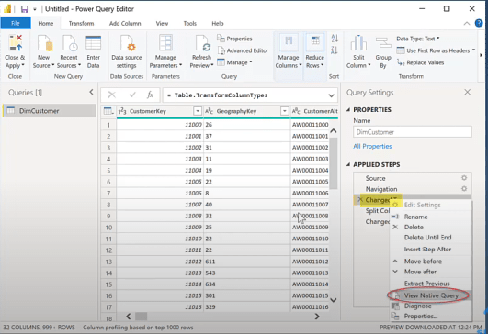Choose Delete in the context menu

tap(431, 227)
